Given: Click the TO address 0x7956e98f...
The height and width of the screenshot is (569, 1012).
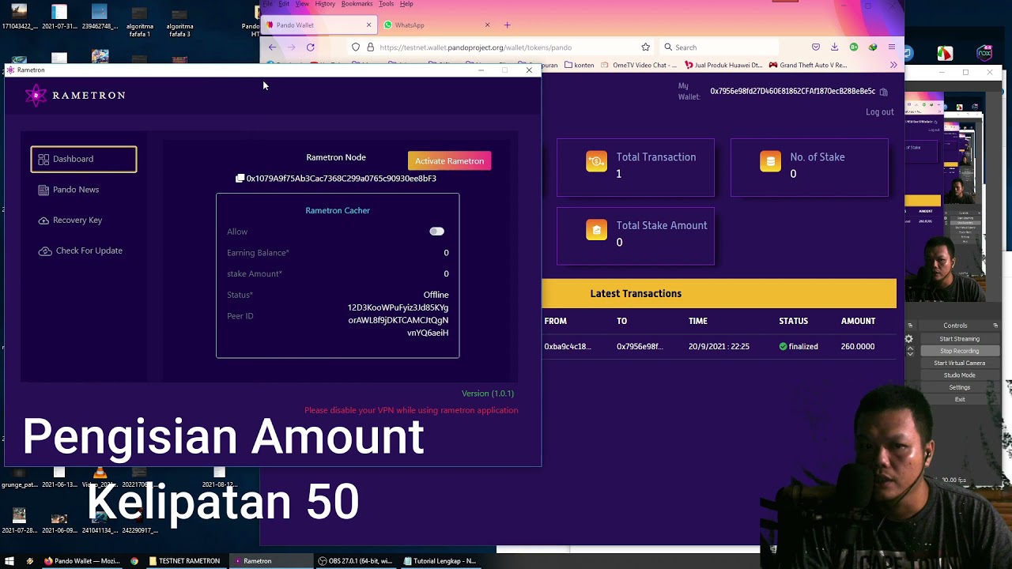Looking at the screenshot, I should [640, 346].
